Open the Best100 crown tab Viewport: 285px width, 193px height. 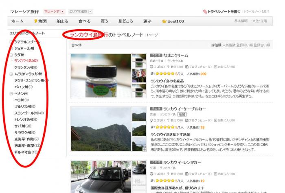tap(173, 21)
